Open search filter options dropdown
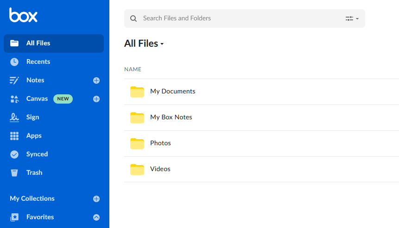Image resolution: width=399 pixels, height=228 pixels. click(352, 18)
